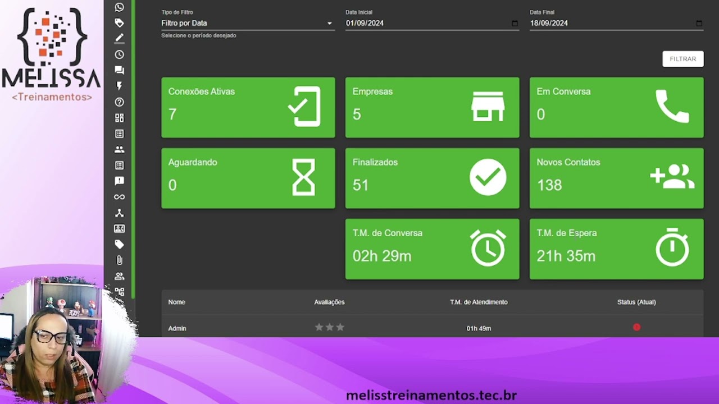The height and width of the screenshot is (404, 719).
Task: Open the Tipo de Filtro dropdown
Action: click(x=248, y=23)
